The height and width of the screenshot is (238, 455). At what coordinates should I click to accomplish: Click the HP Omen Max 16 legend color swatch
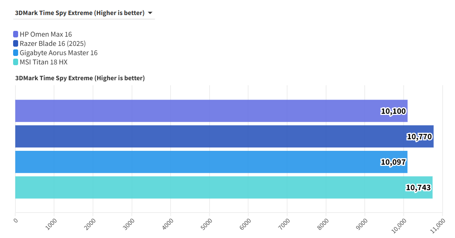click(x=16, y=34)
